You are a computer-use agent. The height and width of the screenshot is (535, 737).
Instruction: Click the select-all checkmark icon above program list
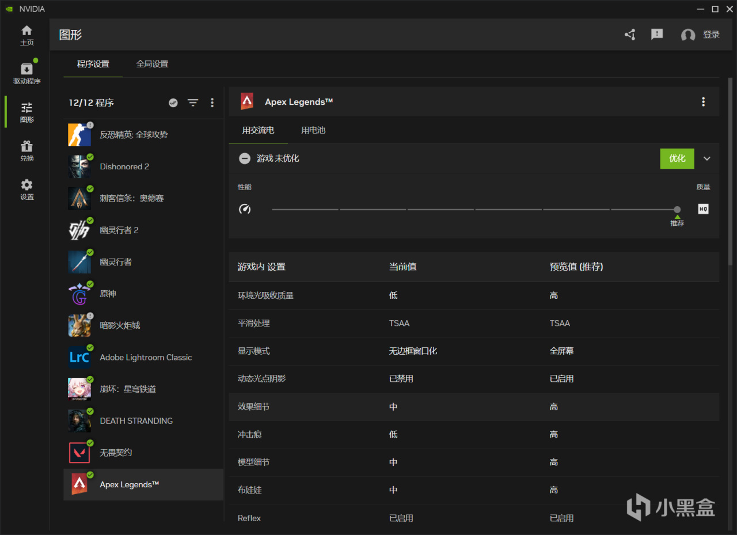pos(173,103)
